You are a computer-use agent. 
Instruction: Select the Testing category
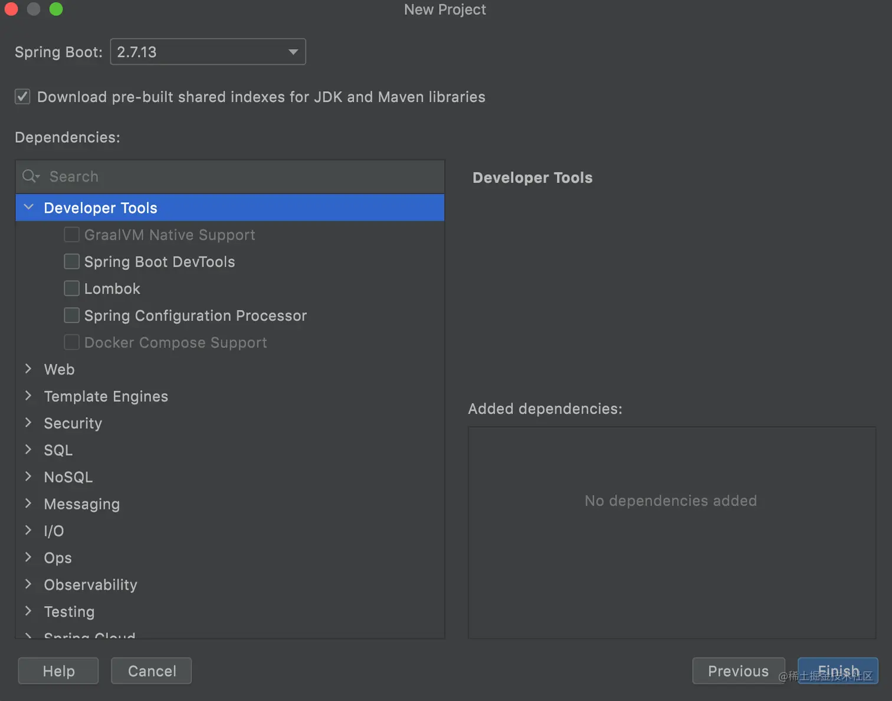coord(69,612)
